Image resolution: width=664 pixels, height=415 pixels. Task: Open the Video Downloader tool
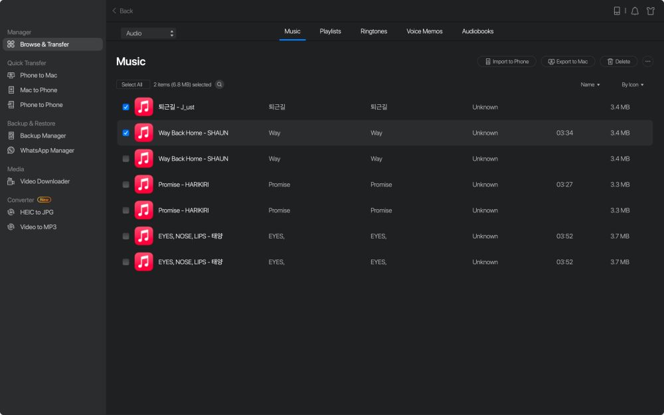pyautogui.click(x=44, y=181)
